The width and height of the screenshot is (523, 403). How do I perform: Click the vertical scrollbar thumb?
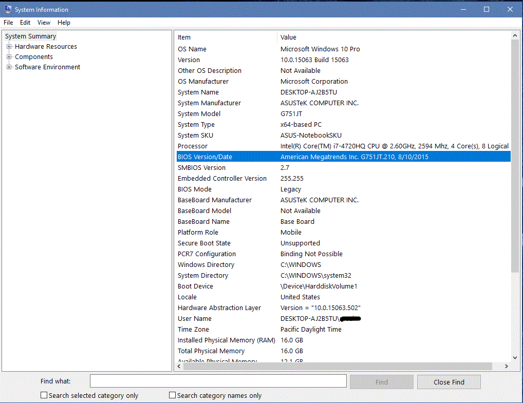(x=515, y=156)
